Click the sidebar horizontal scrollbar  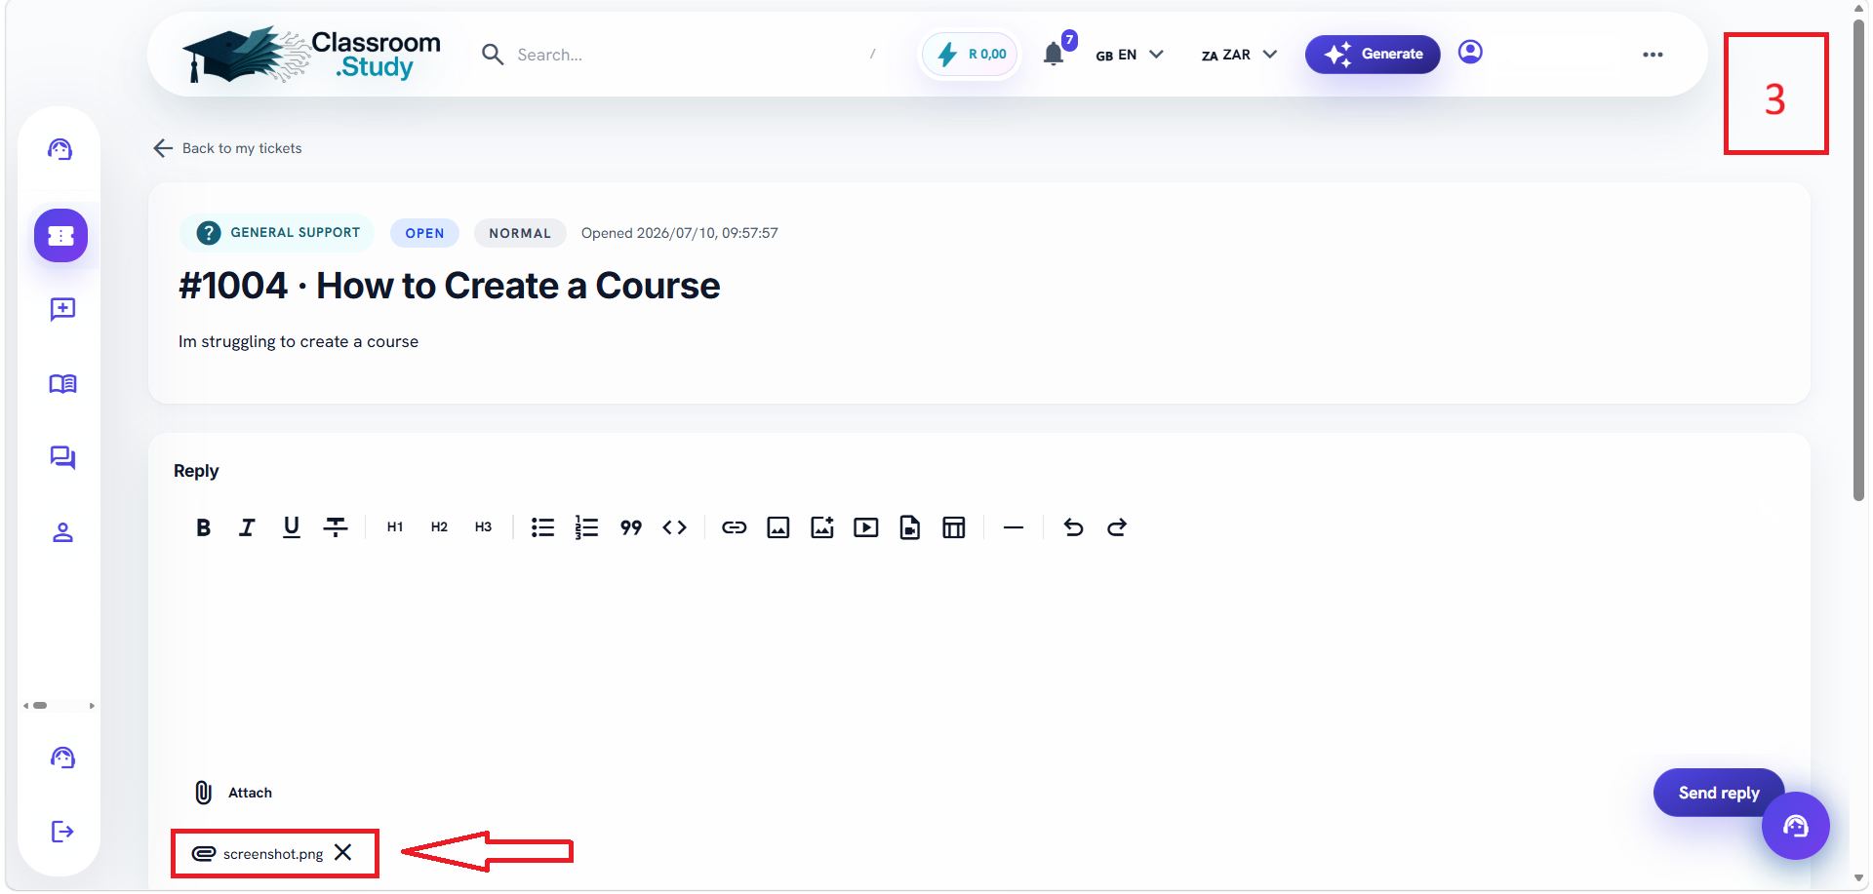point(40,705)
